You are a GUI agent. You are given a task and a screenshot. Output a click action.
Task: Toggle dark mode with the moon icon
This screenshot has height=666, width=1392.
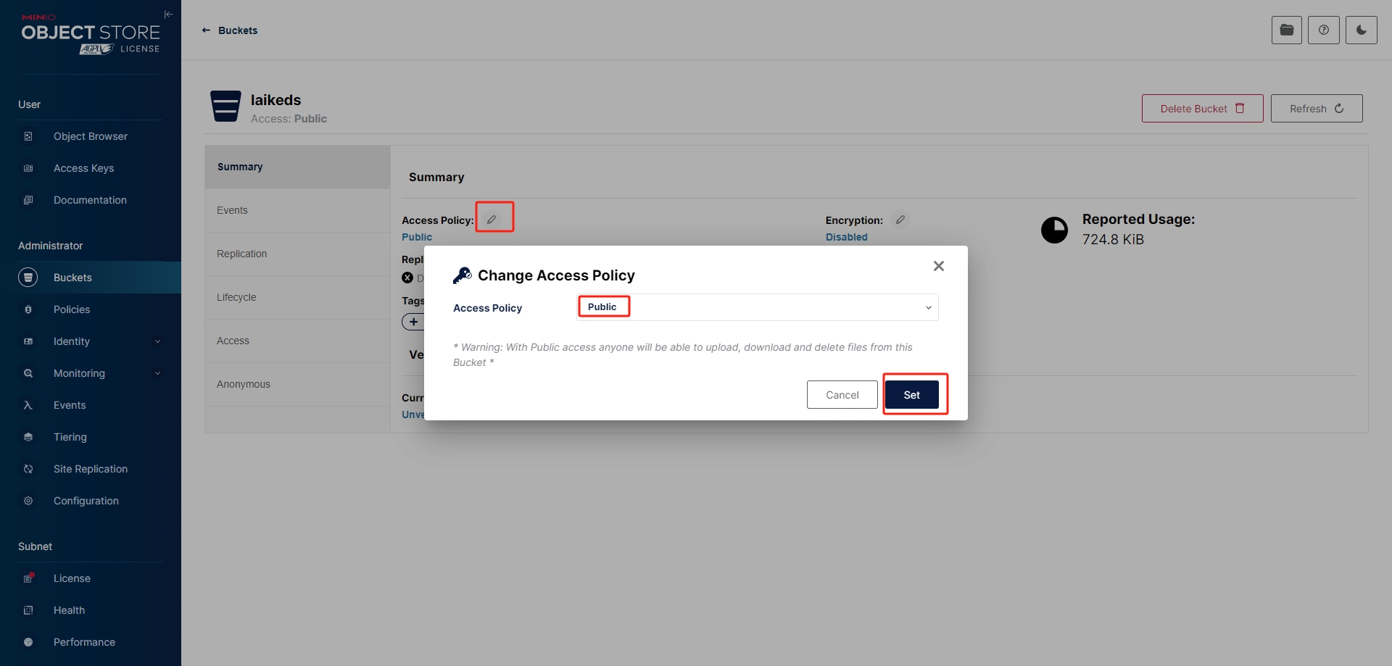pyautogui.click(x=1361, y=30)
